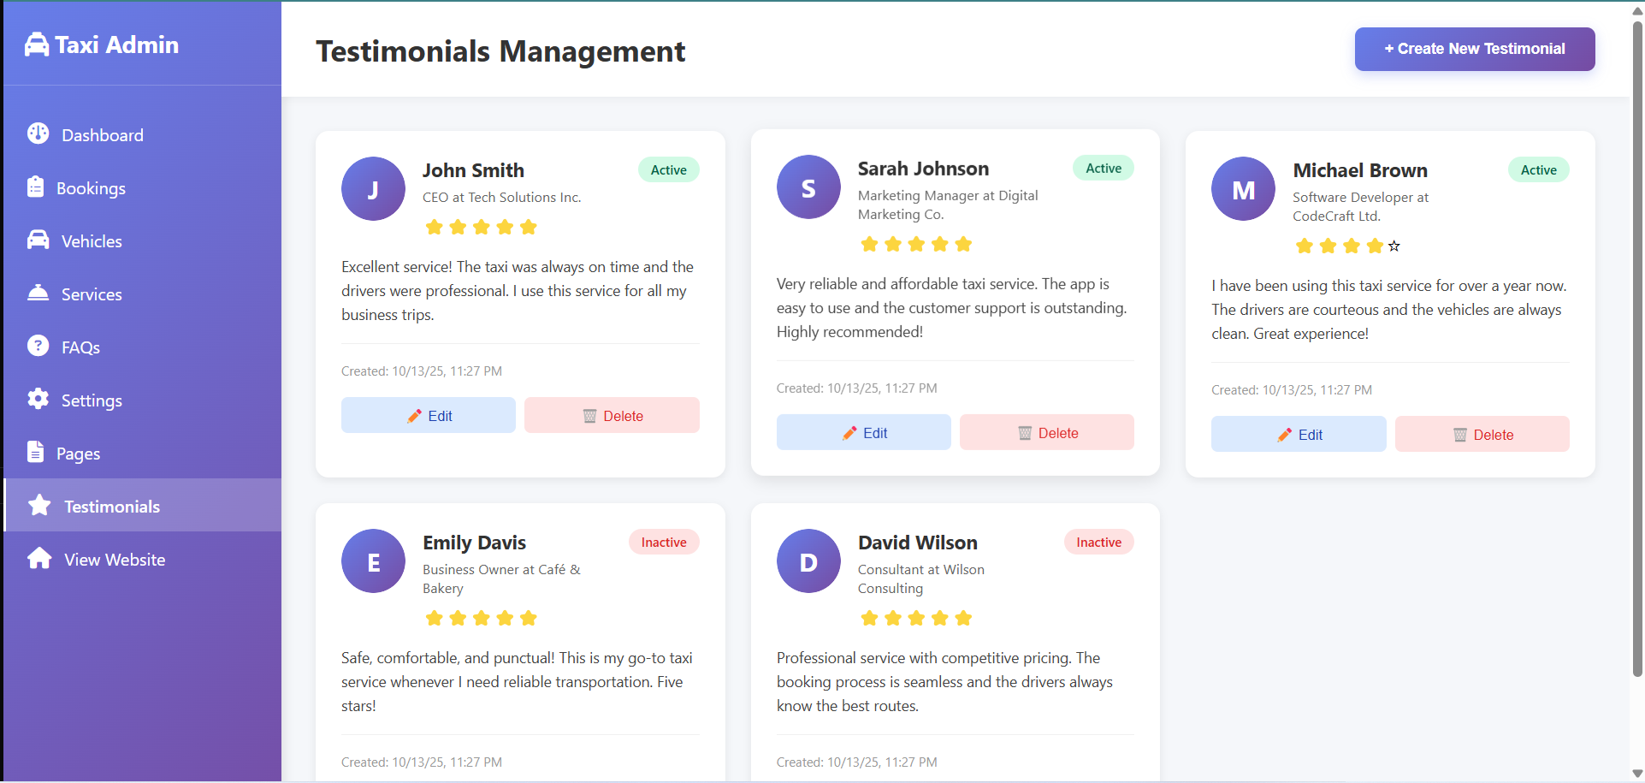1645x783 pixels.
Task: Select the Pages document icon
Action: coord(35,453)
